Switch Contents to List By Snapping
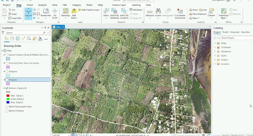 click(x=29, y=38)
